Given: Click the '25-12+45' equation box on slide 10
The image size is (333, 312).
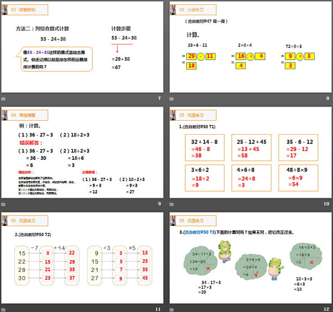Looking at the screenshot, I should 251,147.
